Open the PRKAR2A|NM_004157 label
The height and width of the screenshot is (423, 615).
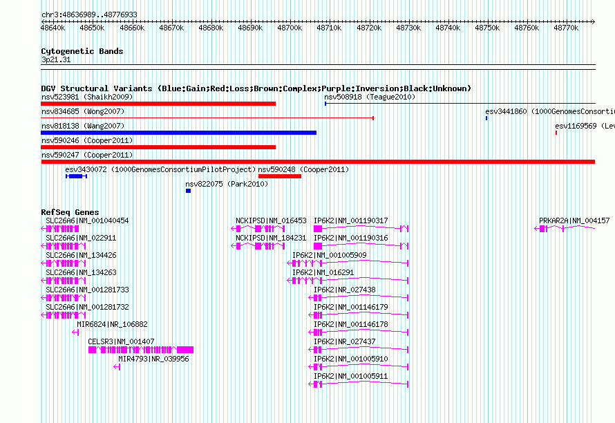(574, 220)
